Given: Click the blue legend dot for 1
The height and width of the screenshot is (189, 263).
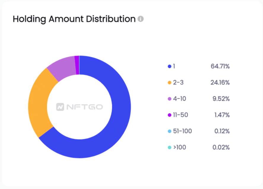Looking at the screenshot, I should pos(170,66).
